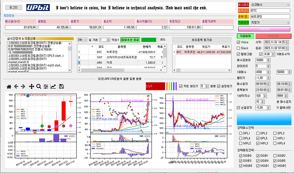Toggle the 손절로직 checkbox
The width and height of the screenshot is (294, 173).
[238, 108]
